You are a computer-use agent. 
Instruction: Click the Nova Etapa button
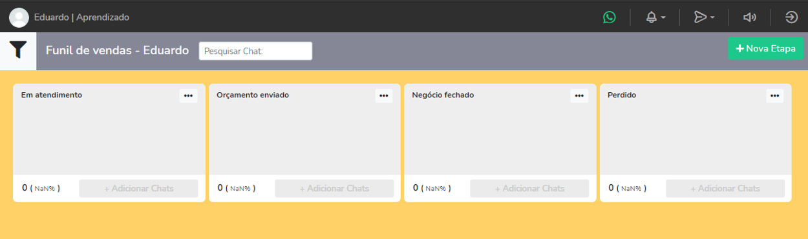(765, 48)
